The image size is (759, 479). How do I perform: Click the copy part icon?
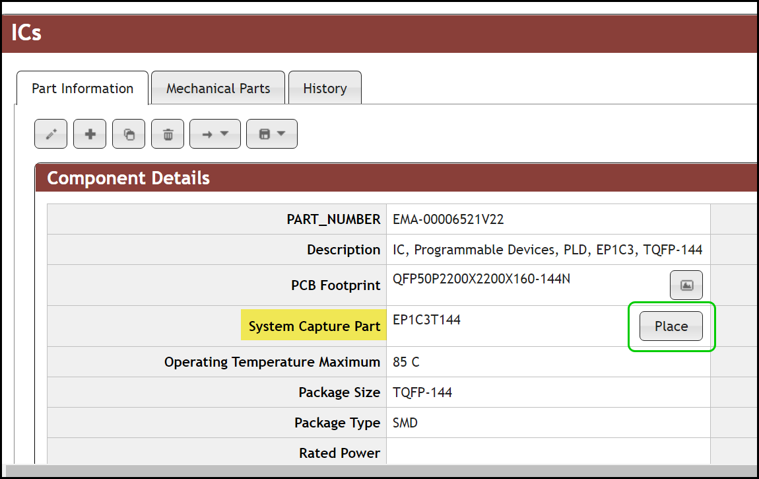pyautogui.click(x=129, y=134)
